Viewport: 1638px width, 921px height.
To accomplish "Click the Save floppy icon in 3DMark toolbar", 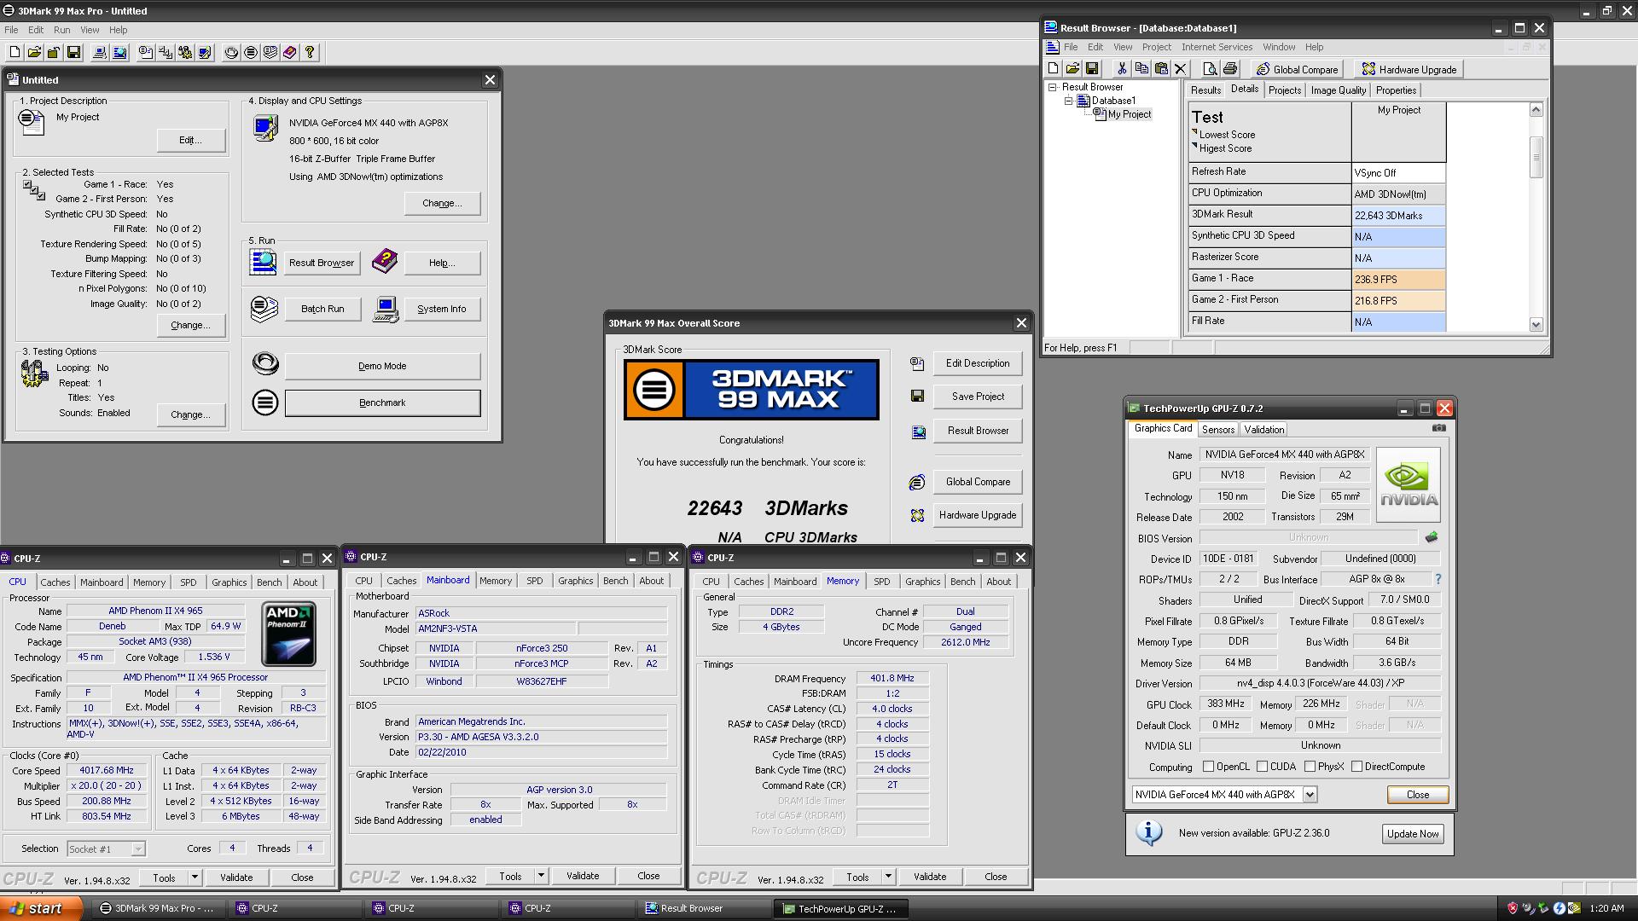I will pyautogui.click(x=73, y=53).
